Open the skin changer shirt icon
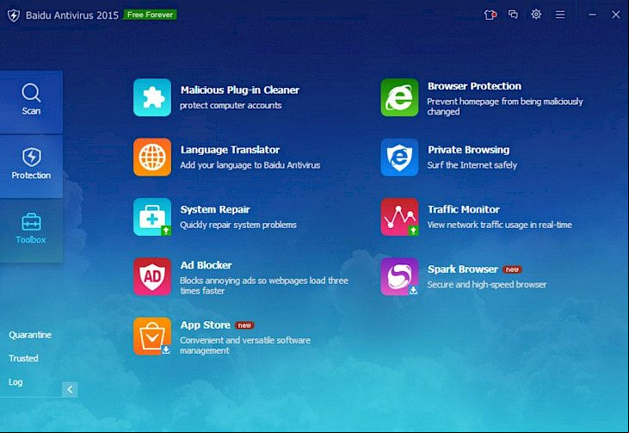The image size is (629, 433). coord(490,15)
